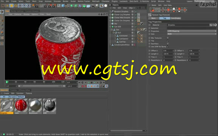Open the MoGraph menu
218x136 pixels.
click(96, 1)
